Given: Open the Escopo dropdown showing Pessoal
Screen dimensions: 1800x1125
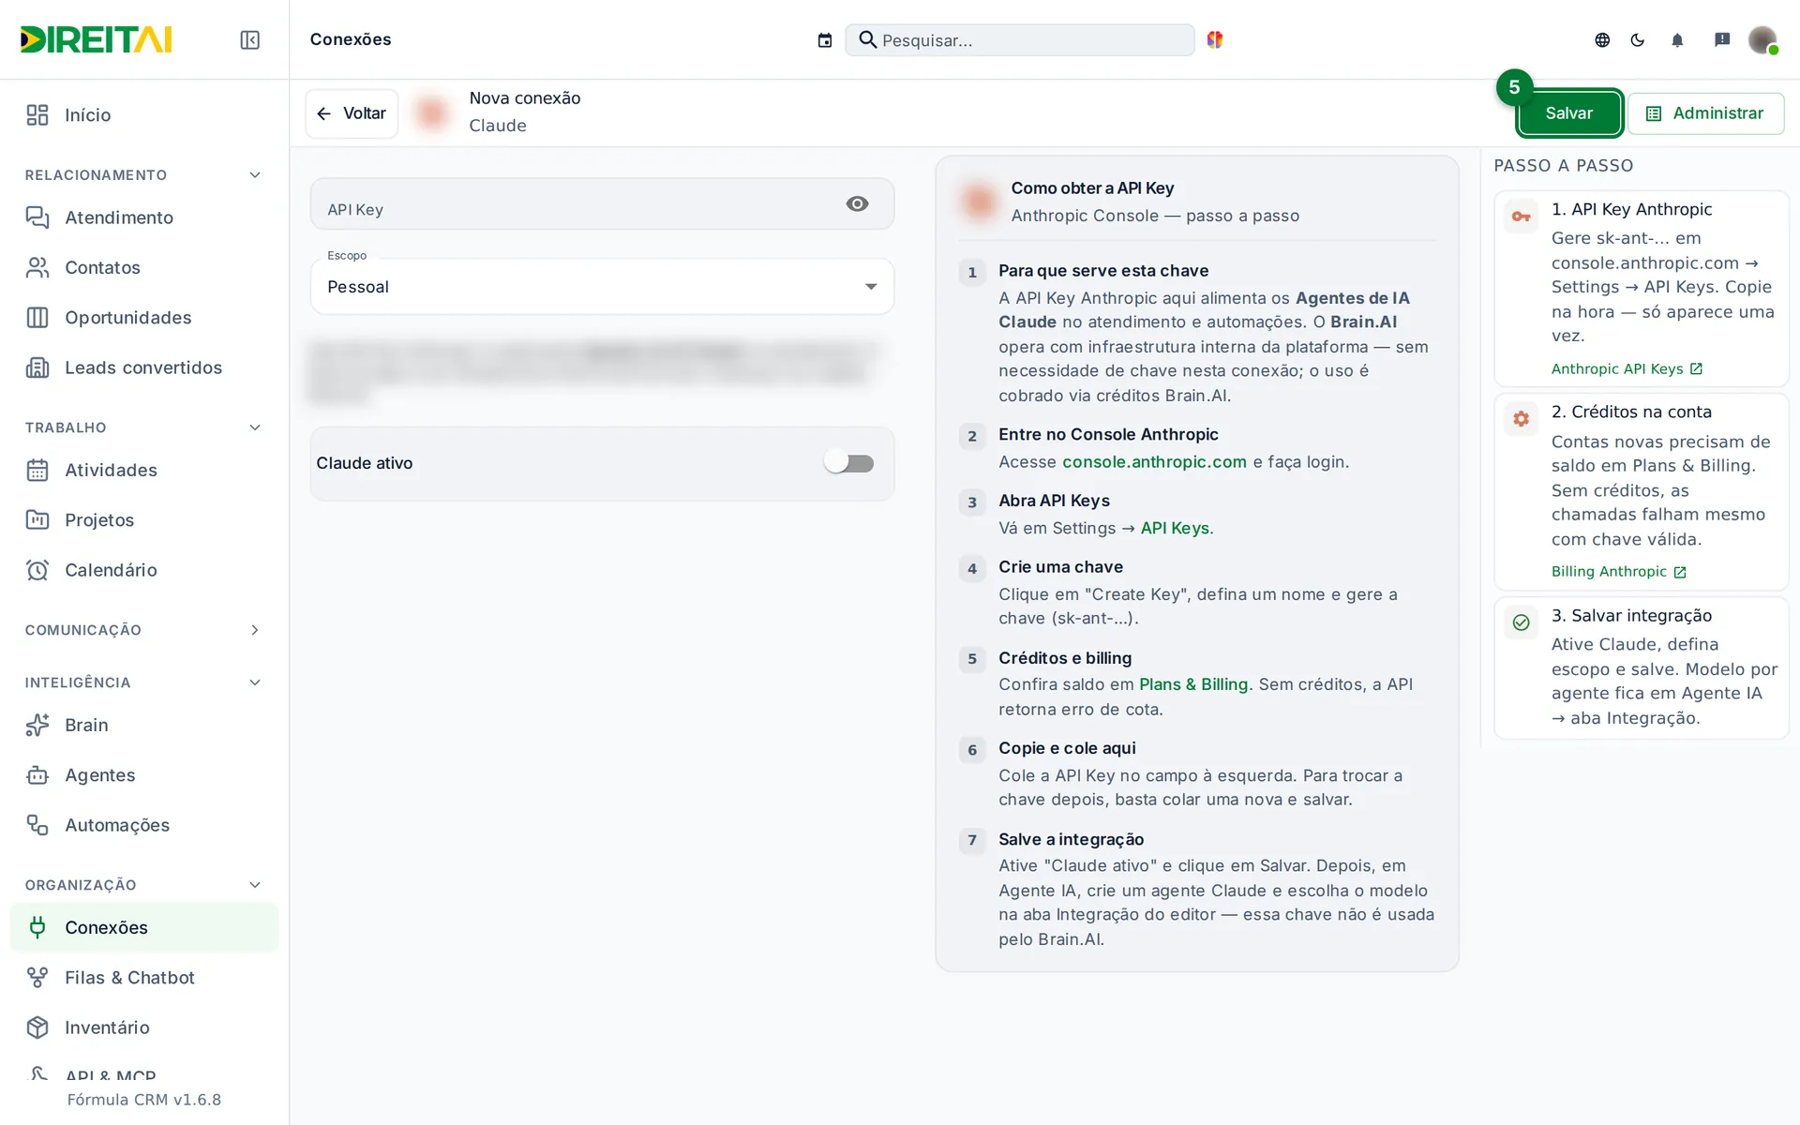Looking at the screenshot, I should click(602, 286).
